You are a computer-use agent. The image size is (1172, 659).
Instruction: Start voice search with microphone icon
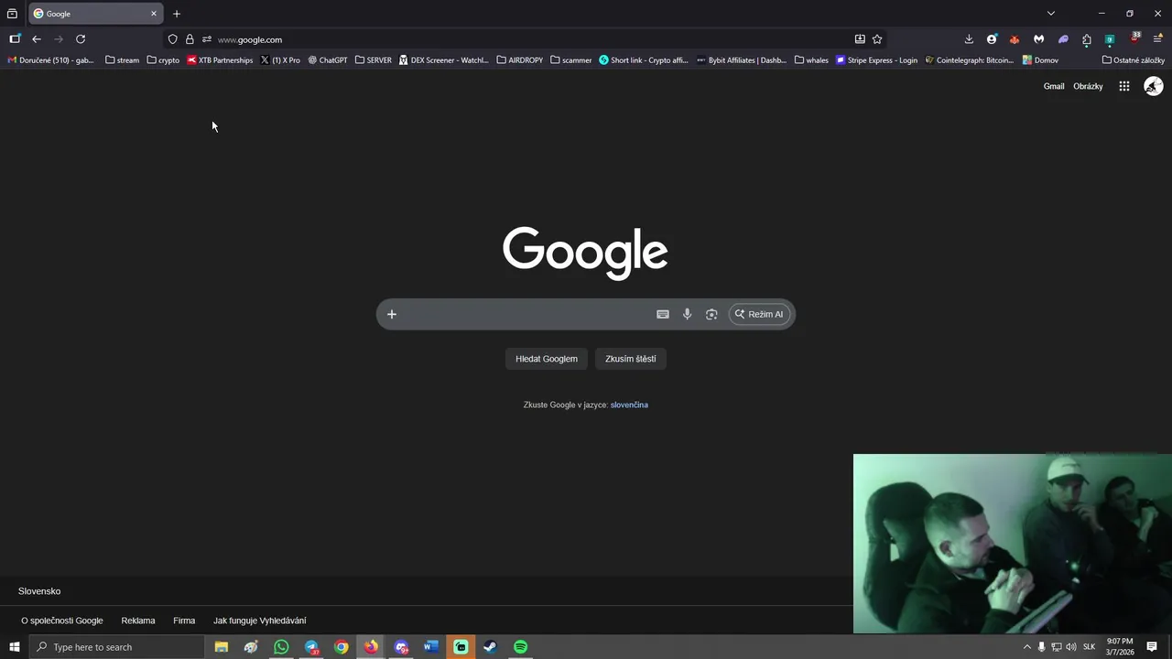pos(688,314)
